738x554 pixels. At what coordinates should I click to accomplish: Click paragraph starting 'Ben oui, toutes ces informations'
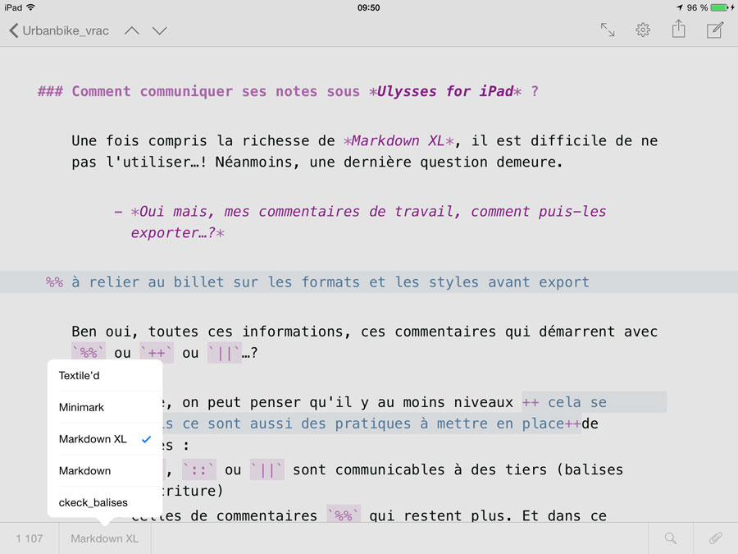tap(364, 342)
